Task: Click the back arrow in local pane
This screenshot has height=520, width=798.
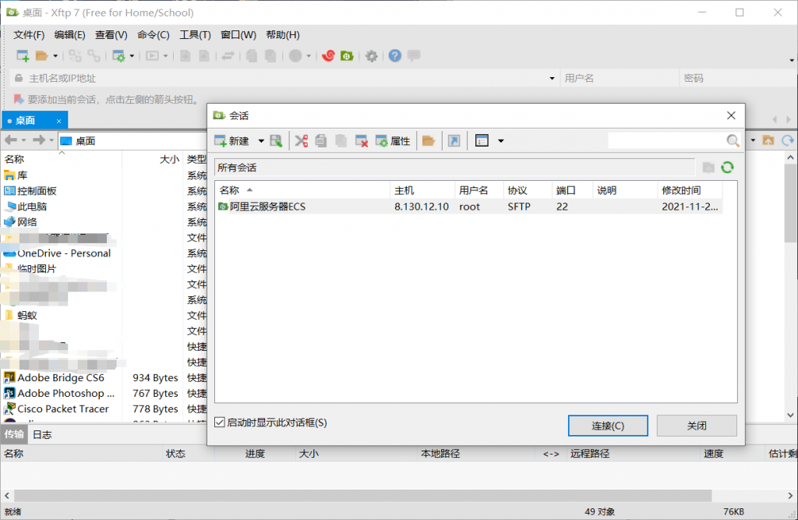Action: [11, 140]
